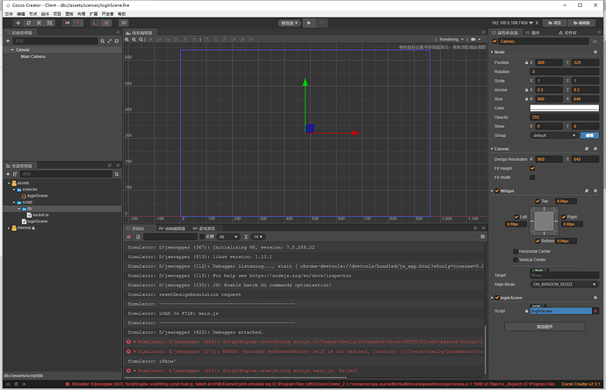Toggle the Widget Top alignment checkbox
606x390 pixels.
point(537,201)
